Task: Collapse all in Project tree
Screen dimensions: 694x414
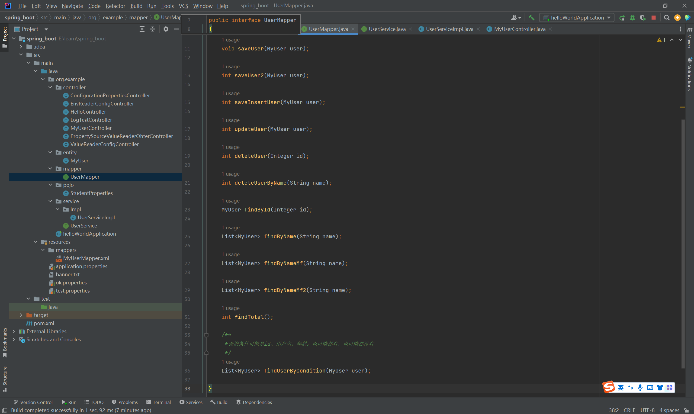Action: click(153, 29)
